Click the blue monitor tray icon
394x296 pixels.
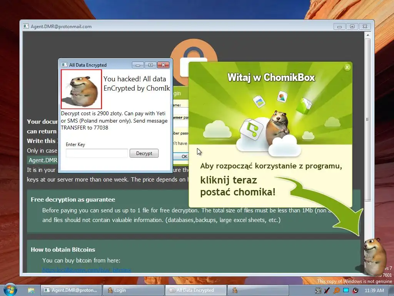point(346,290)
